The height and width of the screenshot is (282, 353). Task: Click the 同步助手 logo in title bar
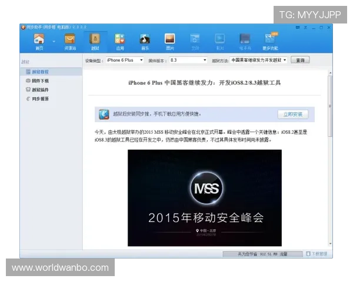23,27
